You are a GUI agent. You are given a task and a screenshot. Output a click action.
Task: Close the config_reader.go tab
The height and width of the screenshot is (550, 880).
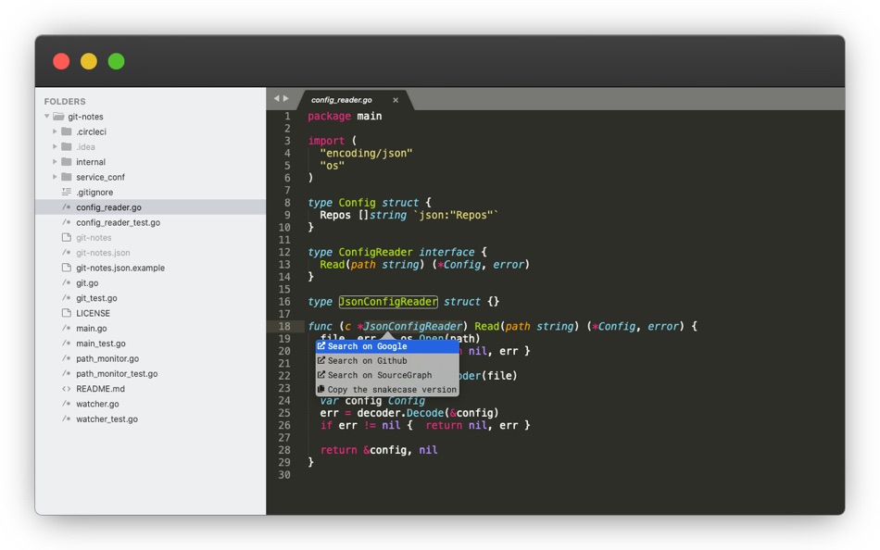(x=396, y=100)
